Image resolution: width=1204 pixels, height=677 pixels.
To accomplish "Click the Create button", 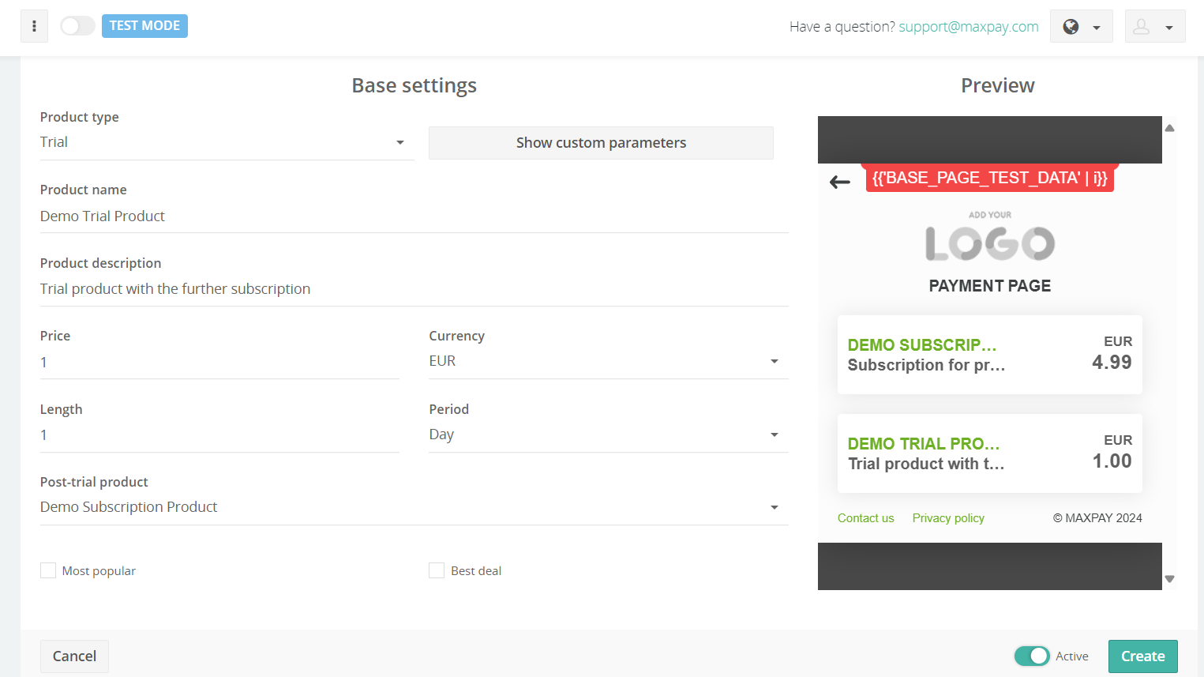I will pos(1142,656).
